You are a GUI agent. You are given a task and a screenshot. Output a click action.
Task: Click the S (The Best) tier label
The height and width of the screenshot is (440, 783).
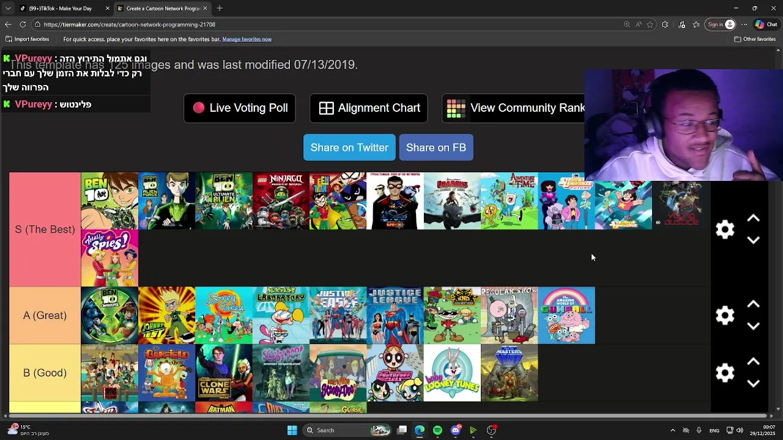pos(45,229)
